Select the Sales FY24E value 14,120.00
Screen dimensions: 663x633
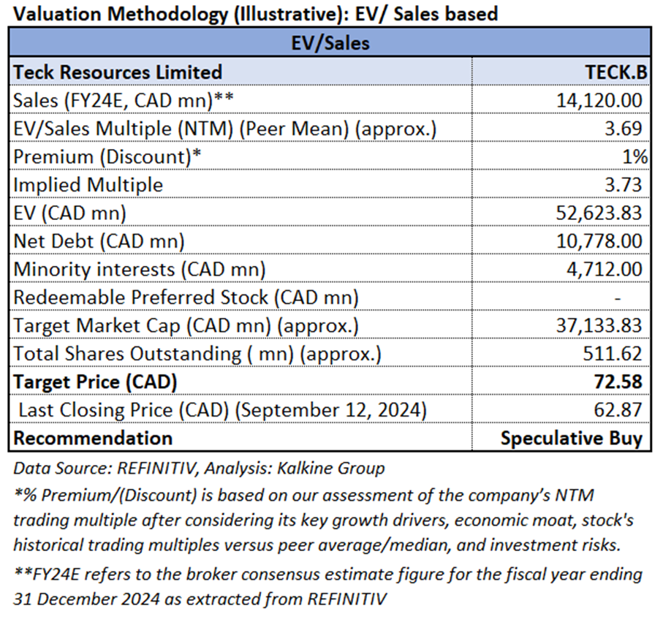pos(599,100)
